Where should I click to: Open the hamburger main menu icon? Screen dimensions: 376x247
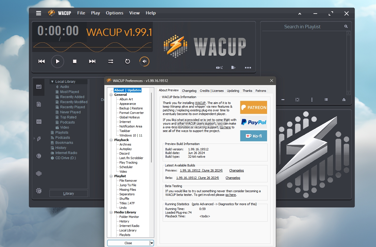(39, 13)
